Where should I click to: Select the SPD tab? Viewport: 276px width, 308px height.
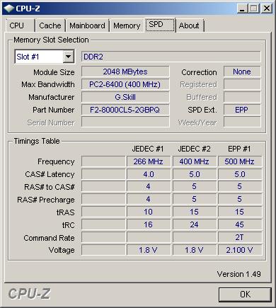coord(160,25)
